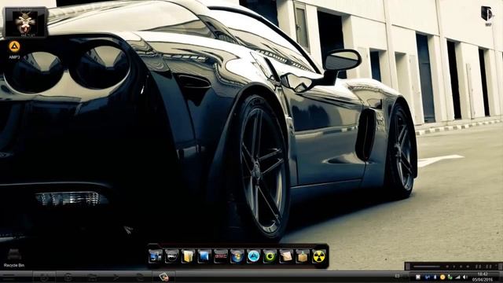Image resolution: width=503 pixels, height=283 pixels.
Task: Open the network signal tray icon
Action: click(x=457, y=277)
